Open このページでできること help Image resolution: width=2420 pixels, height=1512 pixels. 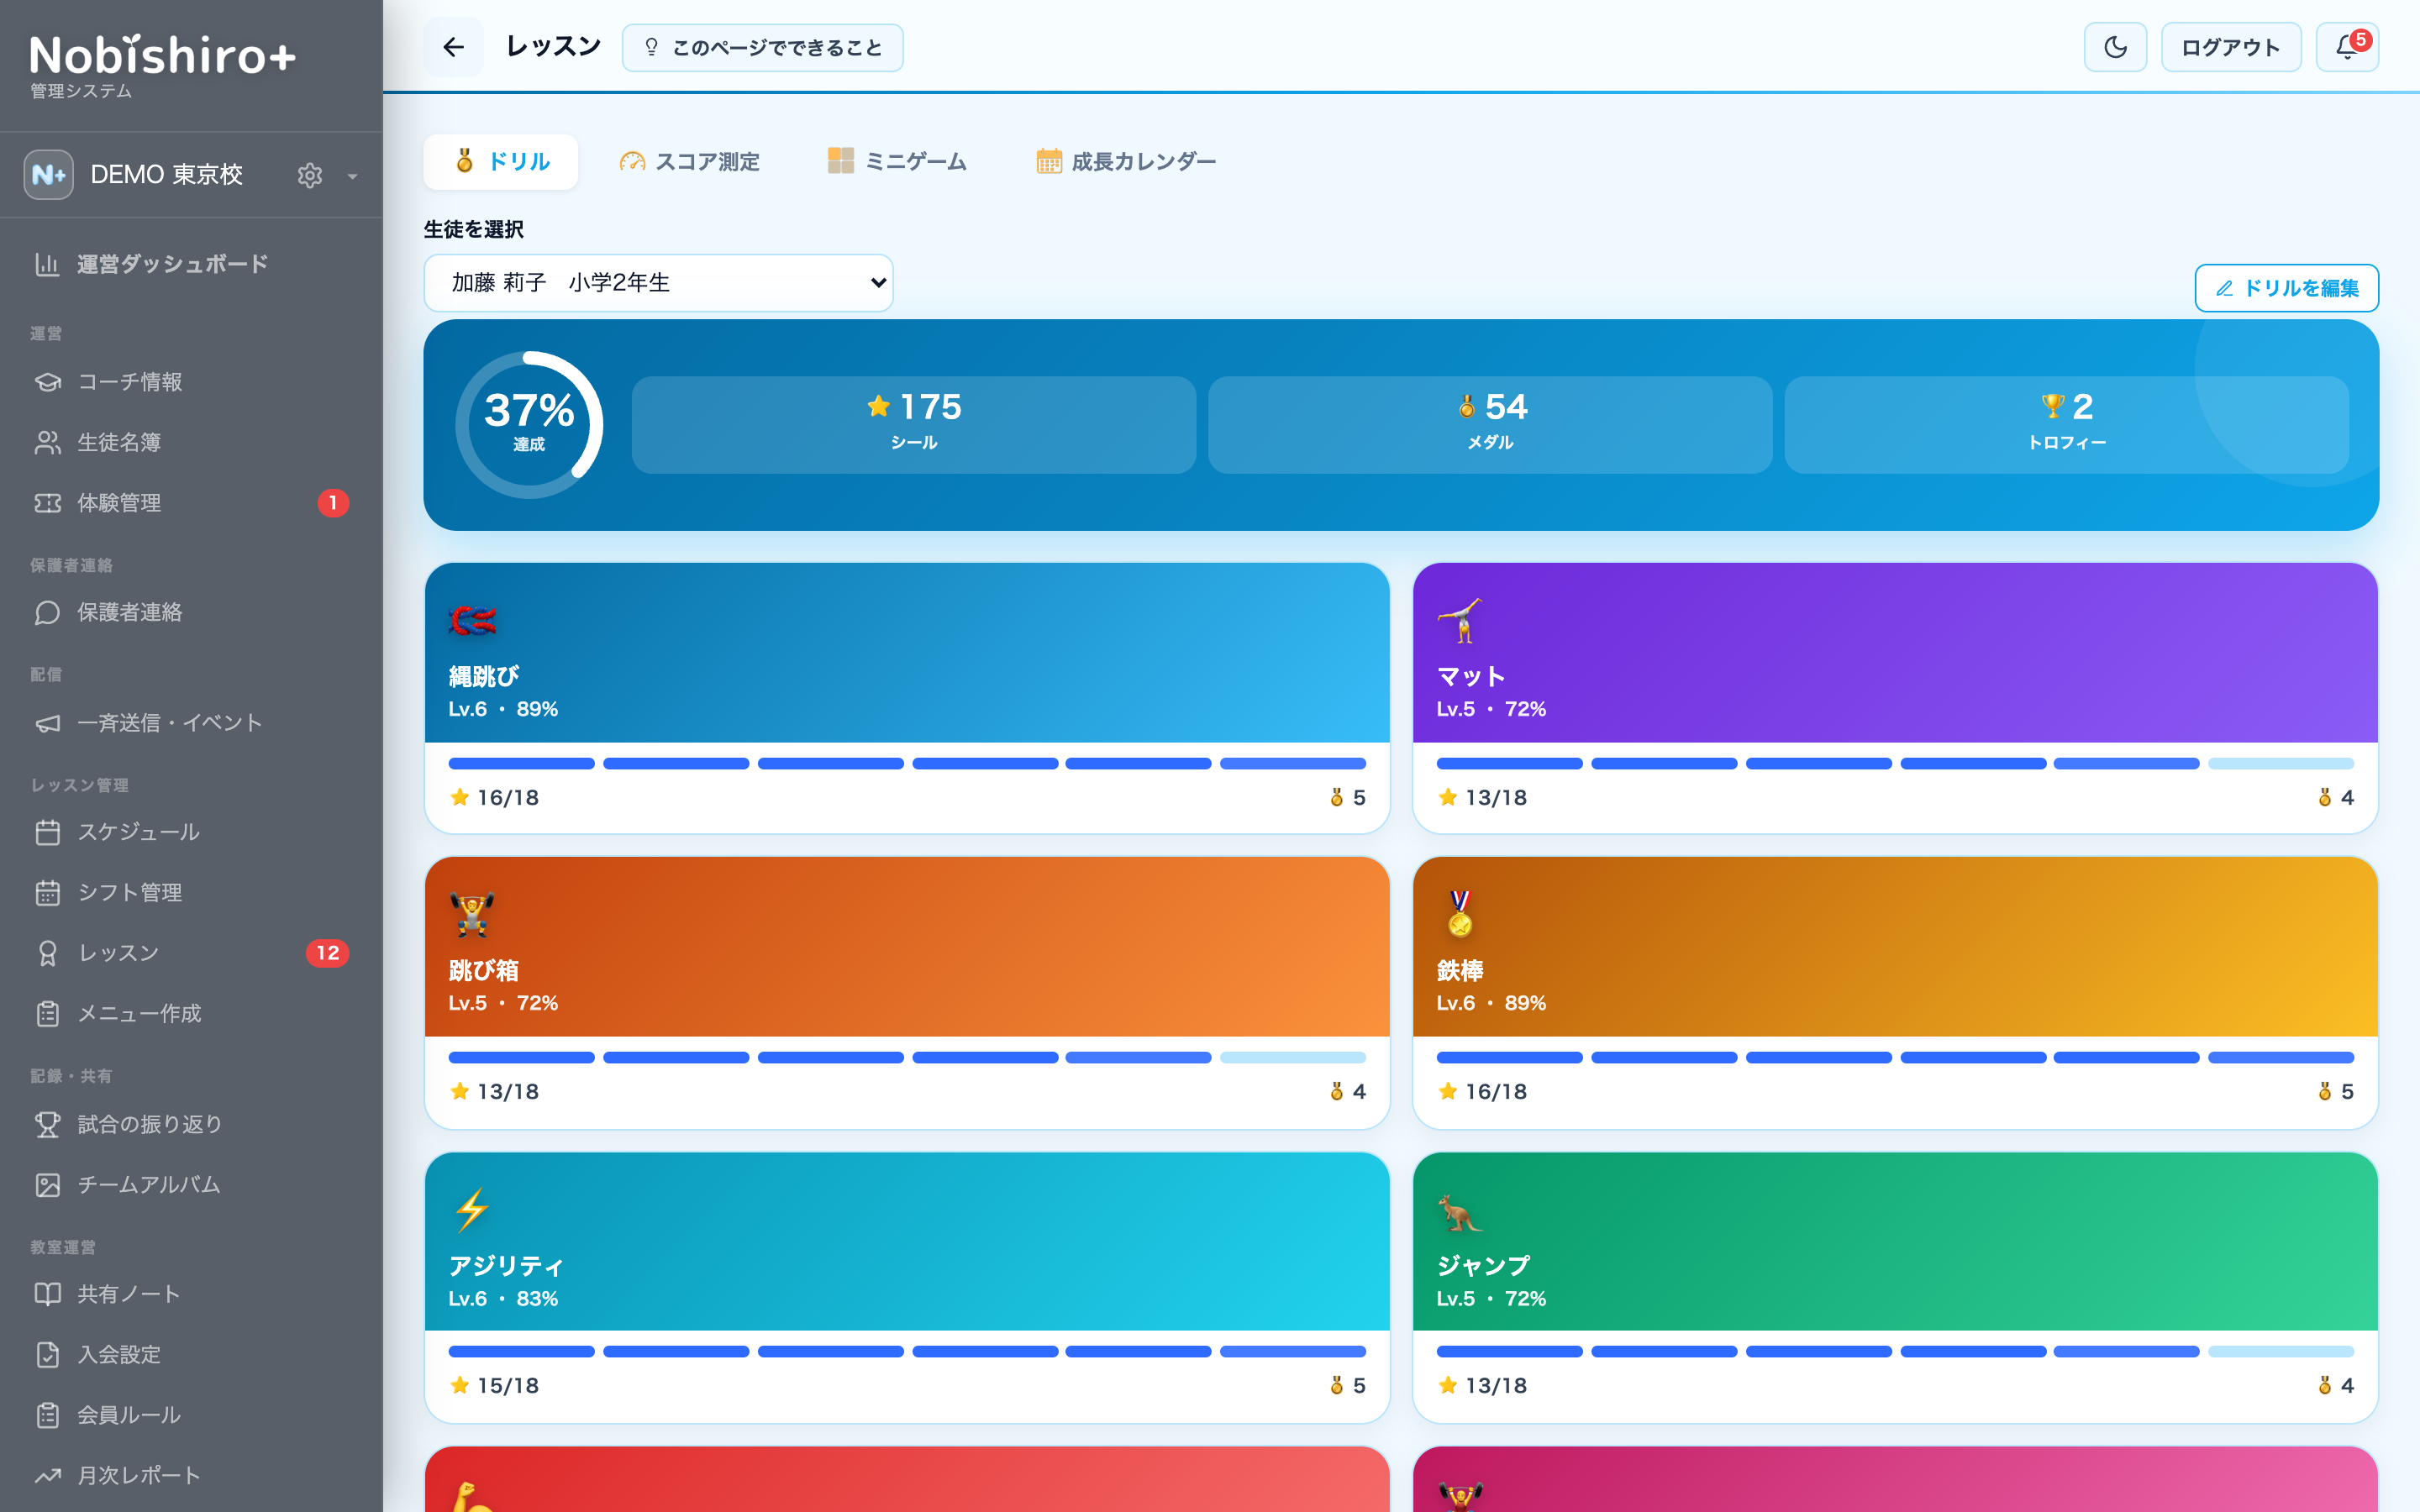[762, 48]
